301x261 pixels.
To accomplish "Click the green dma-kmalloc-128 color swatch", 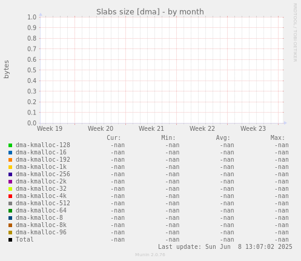I will (x=10, y=145).
